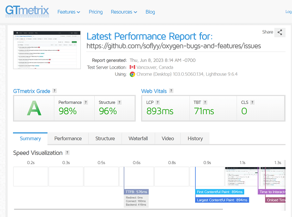Click the 0.6s timeline label
292x217 pixels.
tap(136, 163)
